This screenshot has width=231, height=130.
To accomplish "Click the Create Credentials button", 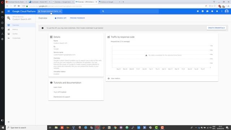I will [216, 28].
